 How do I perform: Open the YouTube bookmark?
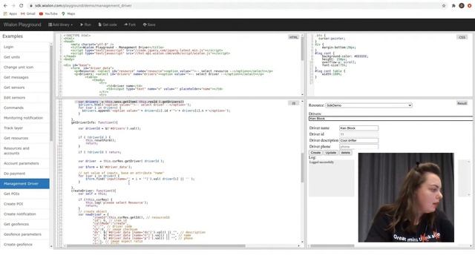pos(48,13)
